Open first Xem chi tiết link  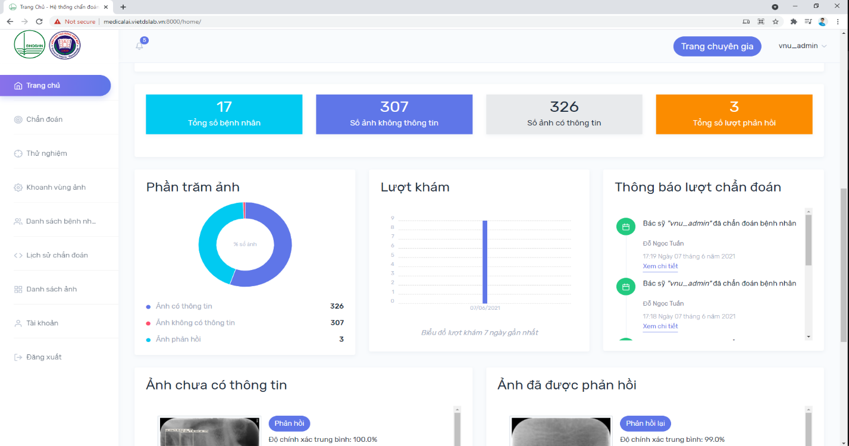(x=660, y=266)
